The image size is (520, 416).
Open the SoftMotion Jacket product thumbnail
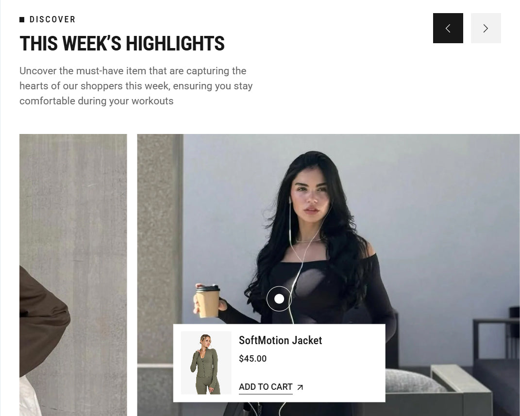pos(206,363)
